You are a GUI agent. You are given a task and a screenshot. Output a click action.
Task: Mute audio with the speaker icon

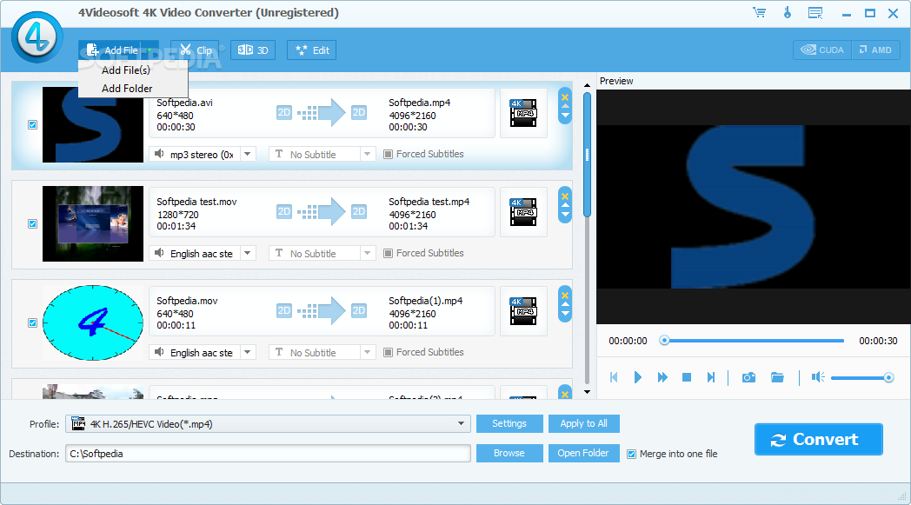818,378
